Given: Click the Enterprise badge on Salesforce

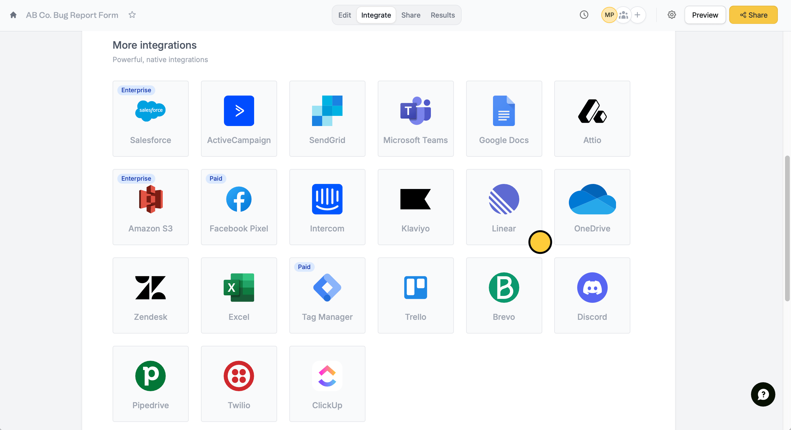Looking at the screenshot, I should 136,90.
